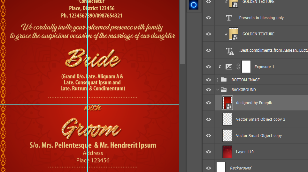Toggle visibility of BACKGROUND group

click(x=209, y=90)
